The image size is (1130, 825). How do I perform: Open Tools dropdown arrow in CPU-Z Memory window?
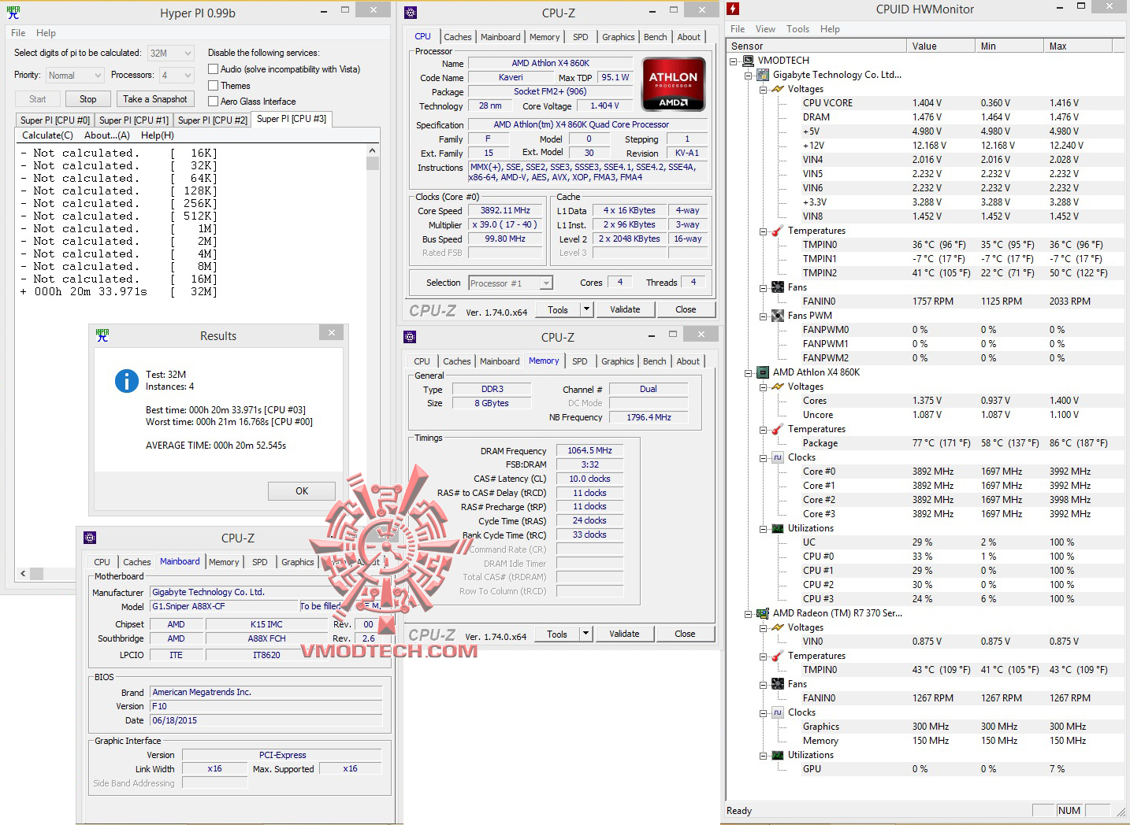(585, 634)
